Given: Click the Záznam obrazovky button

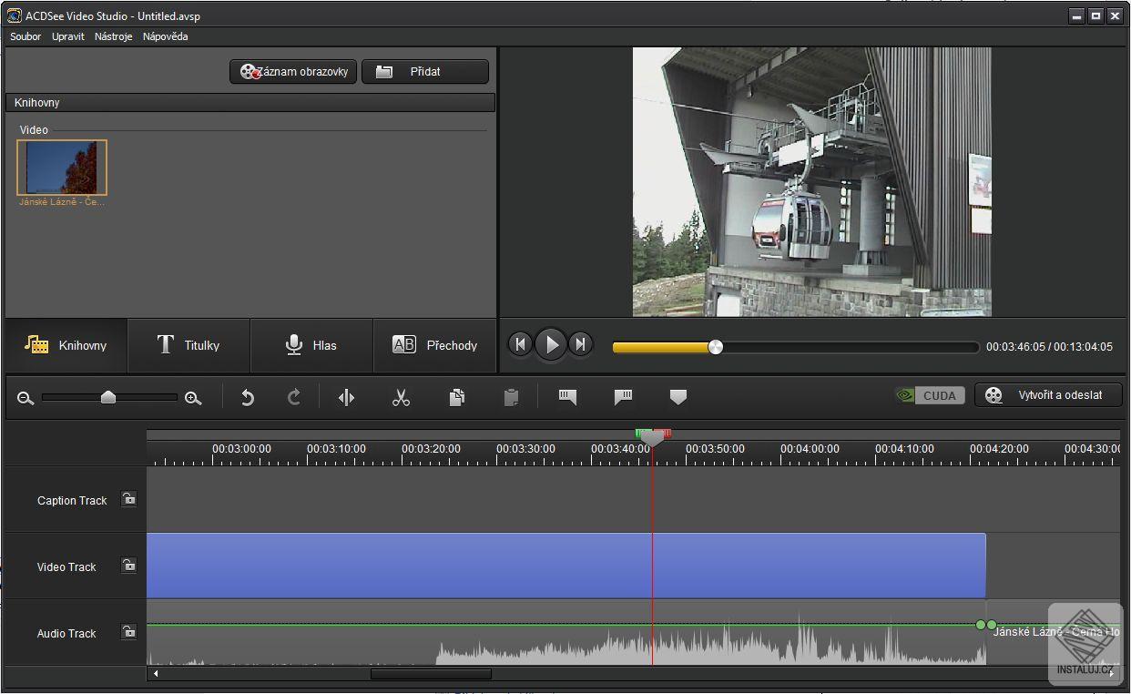Looking at the screenshot, I should click(x=293, y=72).
